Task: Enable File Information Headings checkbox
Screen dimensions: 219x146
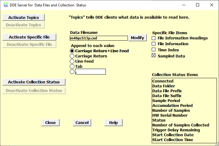Action: point(154,38)
